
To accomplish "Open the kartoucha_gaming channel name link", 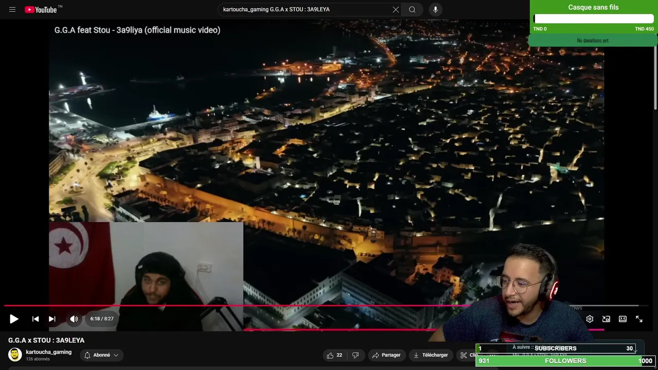I will [49, 352].
